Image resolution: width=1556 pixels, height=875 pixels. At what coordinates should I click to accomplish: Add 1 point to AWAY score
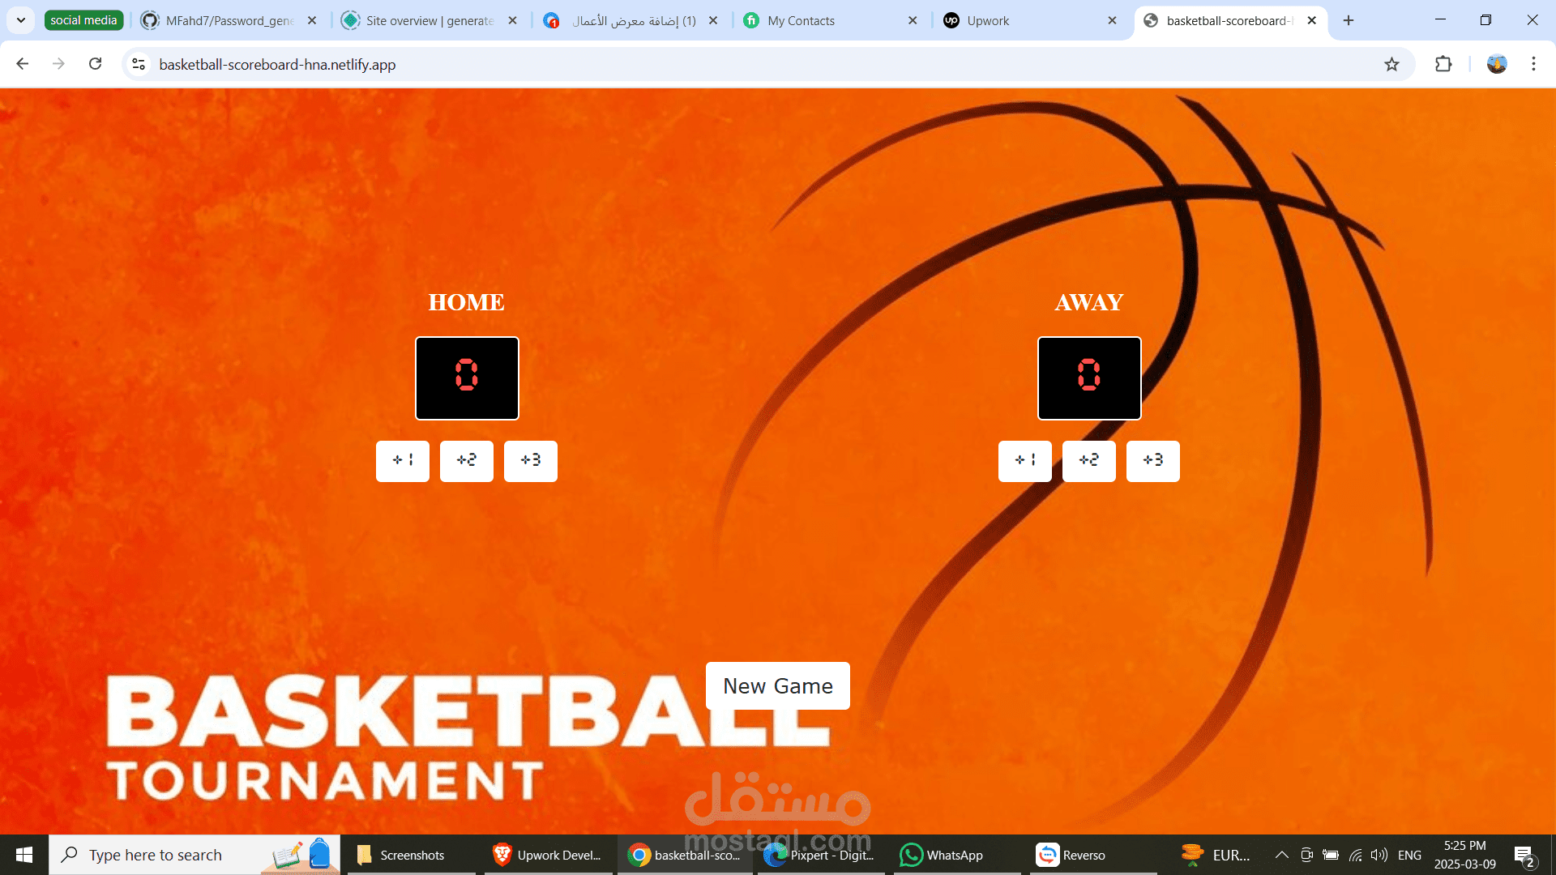1024,461
